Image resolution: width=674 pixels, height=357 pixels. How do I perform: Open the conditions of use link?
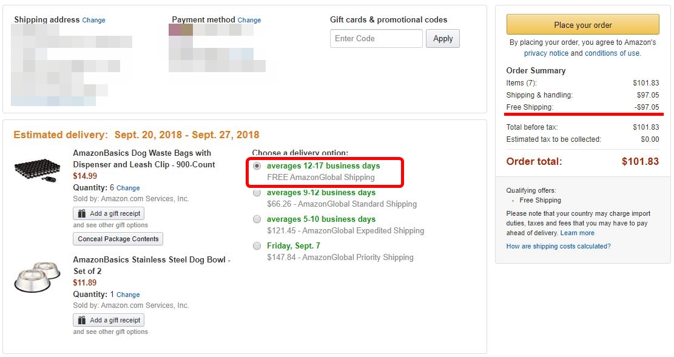[x=613, y=53]
